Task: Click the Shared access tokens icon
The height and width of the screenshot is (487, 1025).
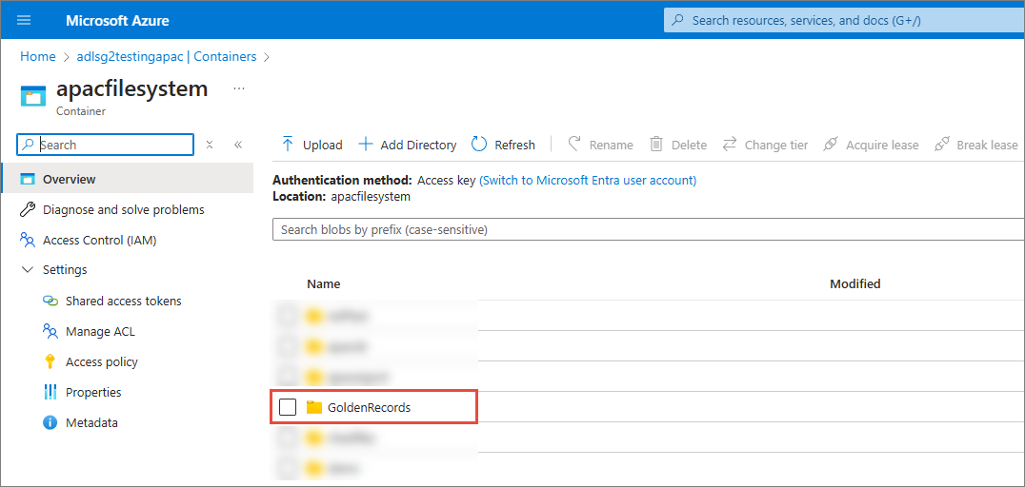Action: 50,301
